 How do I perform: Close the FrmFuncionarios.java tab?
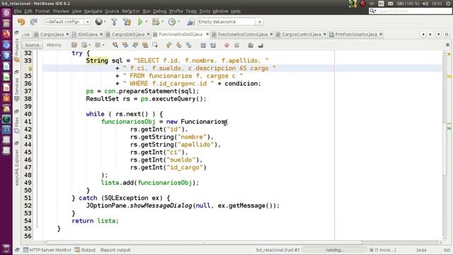pyautogui.click(x=381, y=34)
